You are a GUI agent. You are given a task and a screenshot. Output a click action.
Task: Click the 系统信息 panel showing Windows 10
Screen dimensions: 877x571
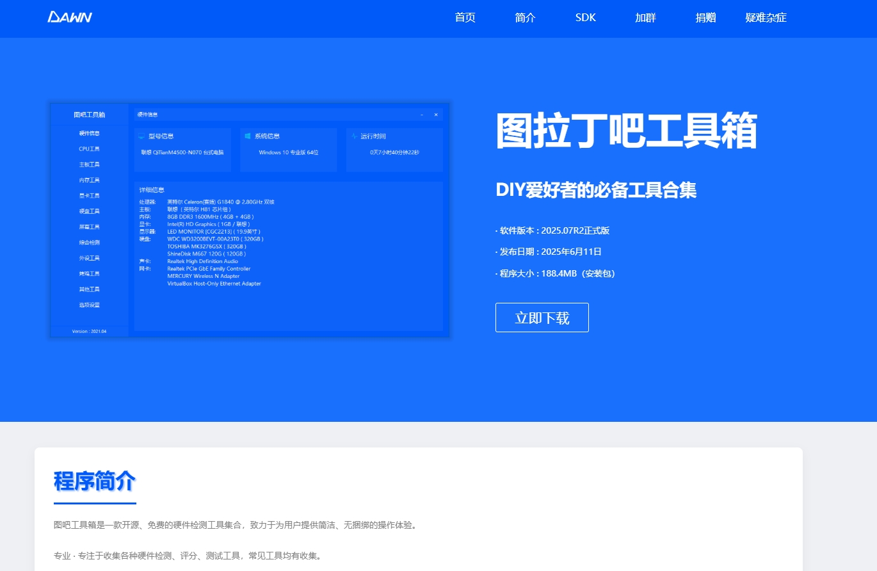tap(288, 149)
